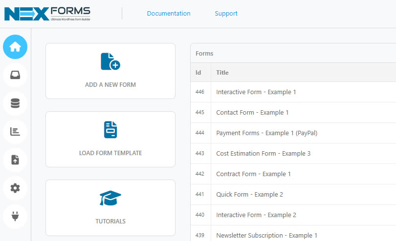Select the form Id cell 445
396x241 pixels.
coord(200,112)
